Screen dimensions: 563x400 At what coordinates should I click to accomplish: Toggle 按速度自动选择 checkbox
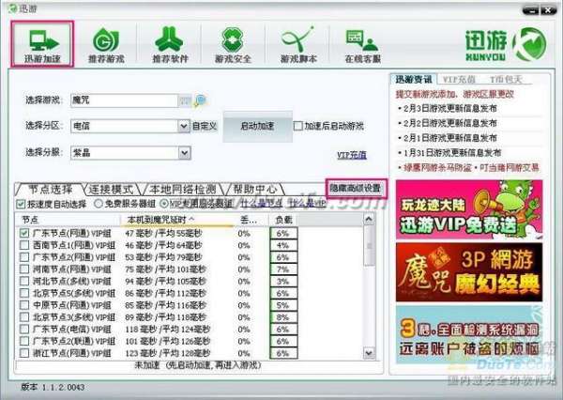point(21,204)
